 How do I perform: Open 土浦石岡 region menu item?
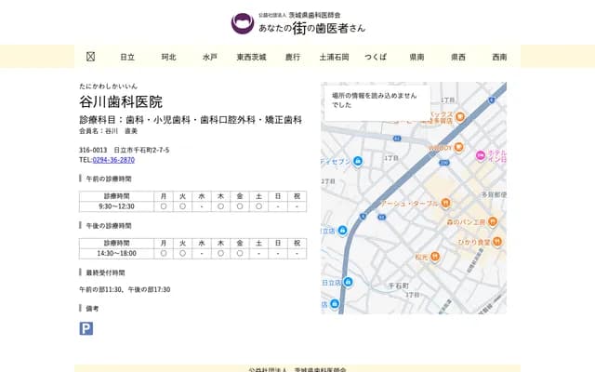[334, 57]
